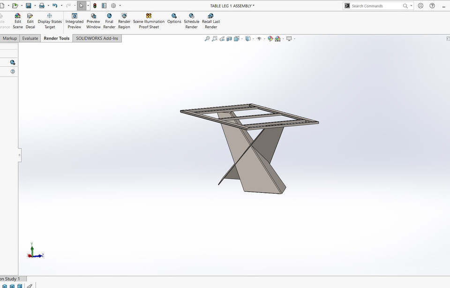Toggle section view in the heads-up toolbar
This screenshot has width=450, height=288.
point(229,38)
